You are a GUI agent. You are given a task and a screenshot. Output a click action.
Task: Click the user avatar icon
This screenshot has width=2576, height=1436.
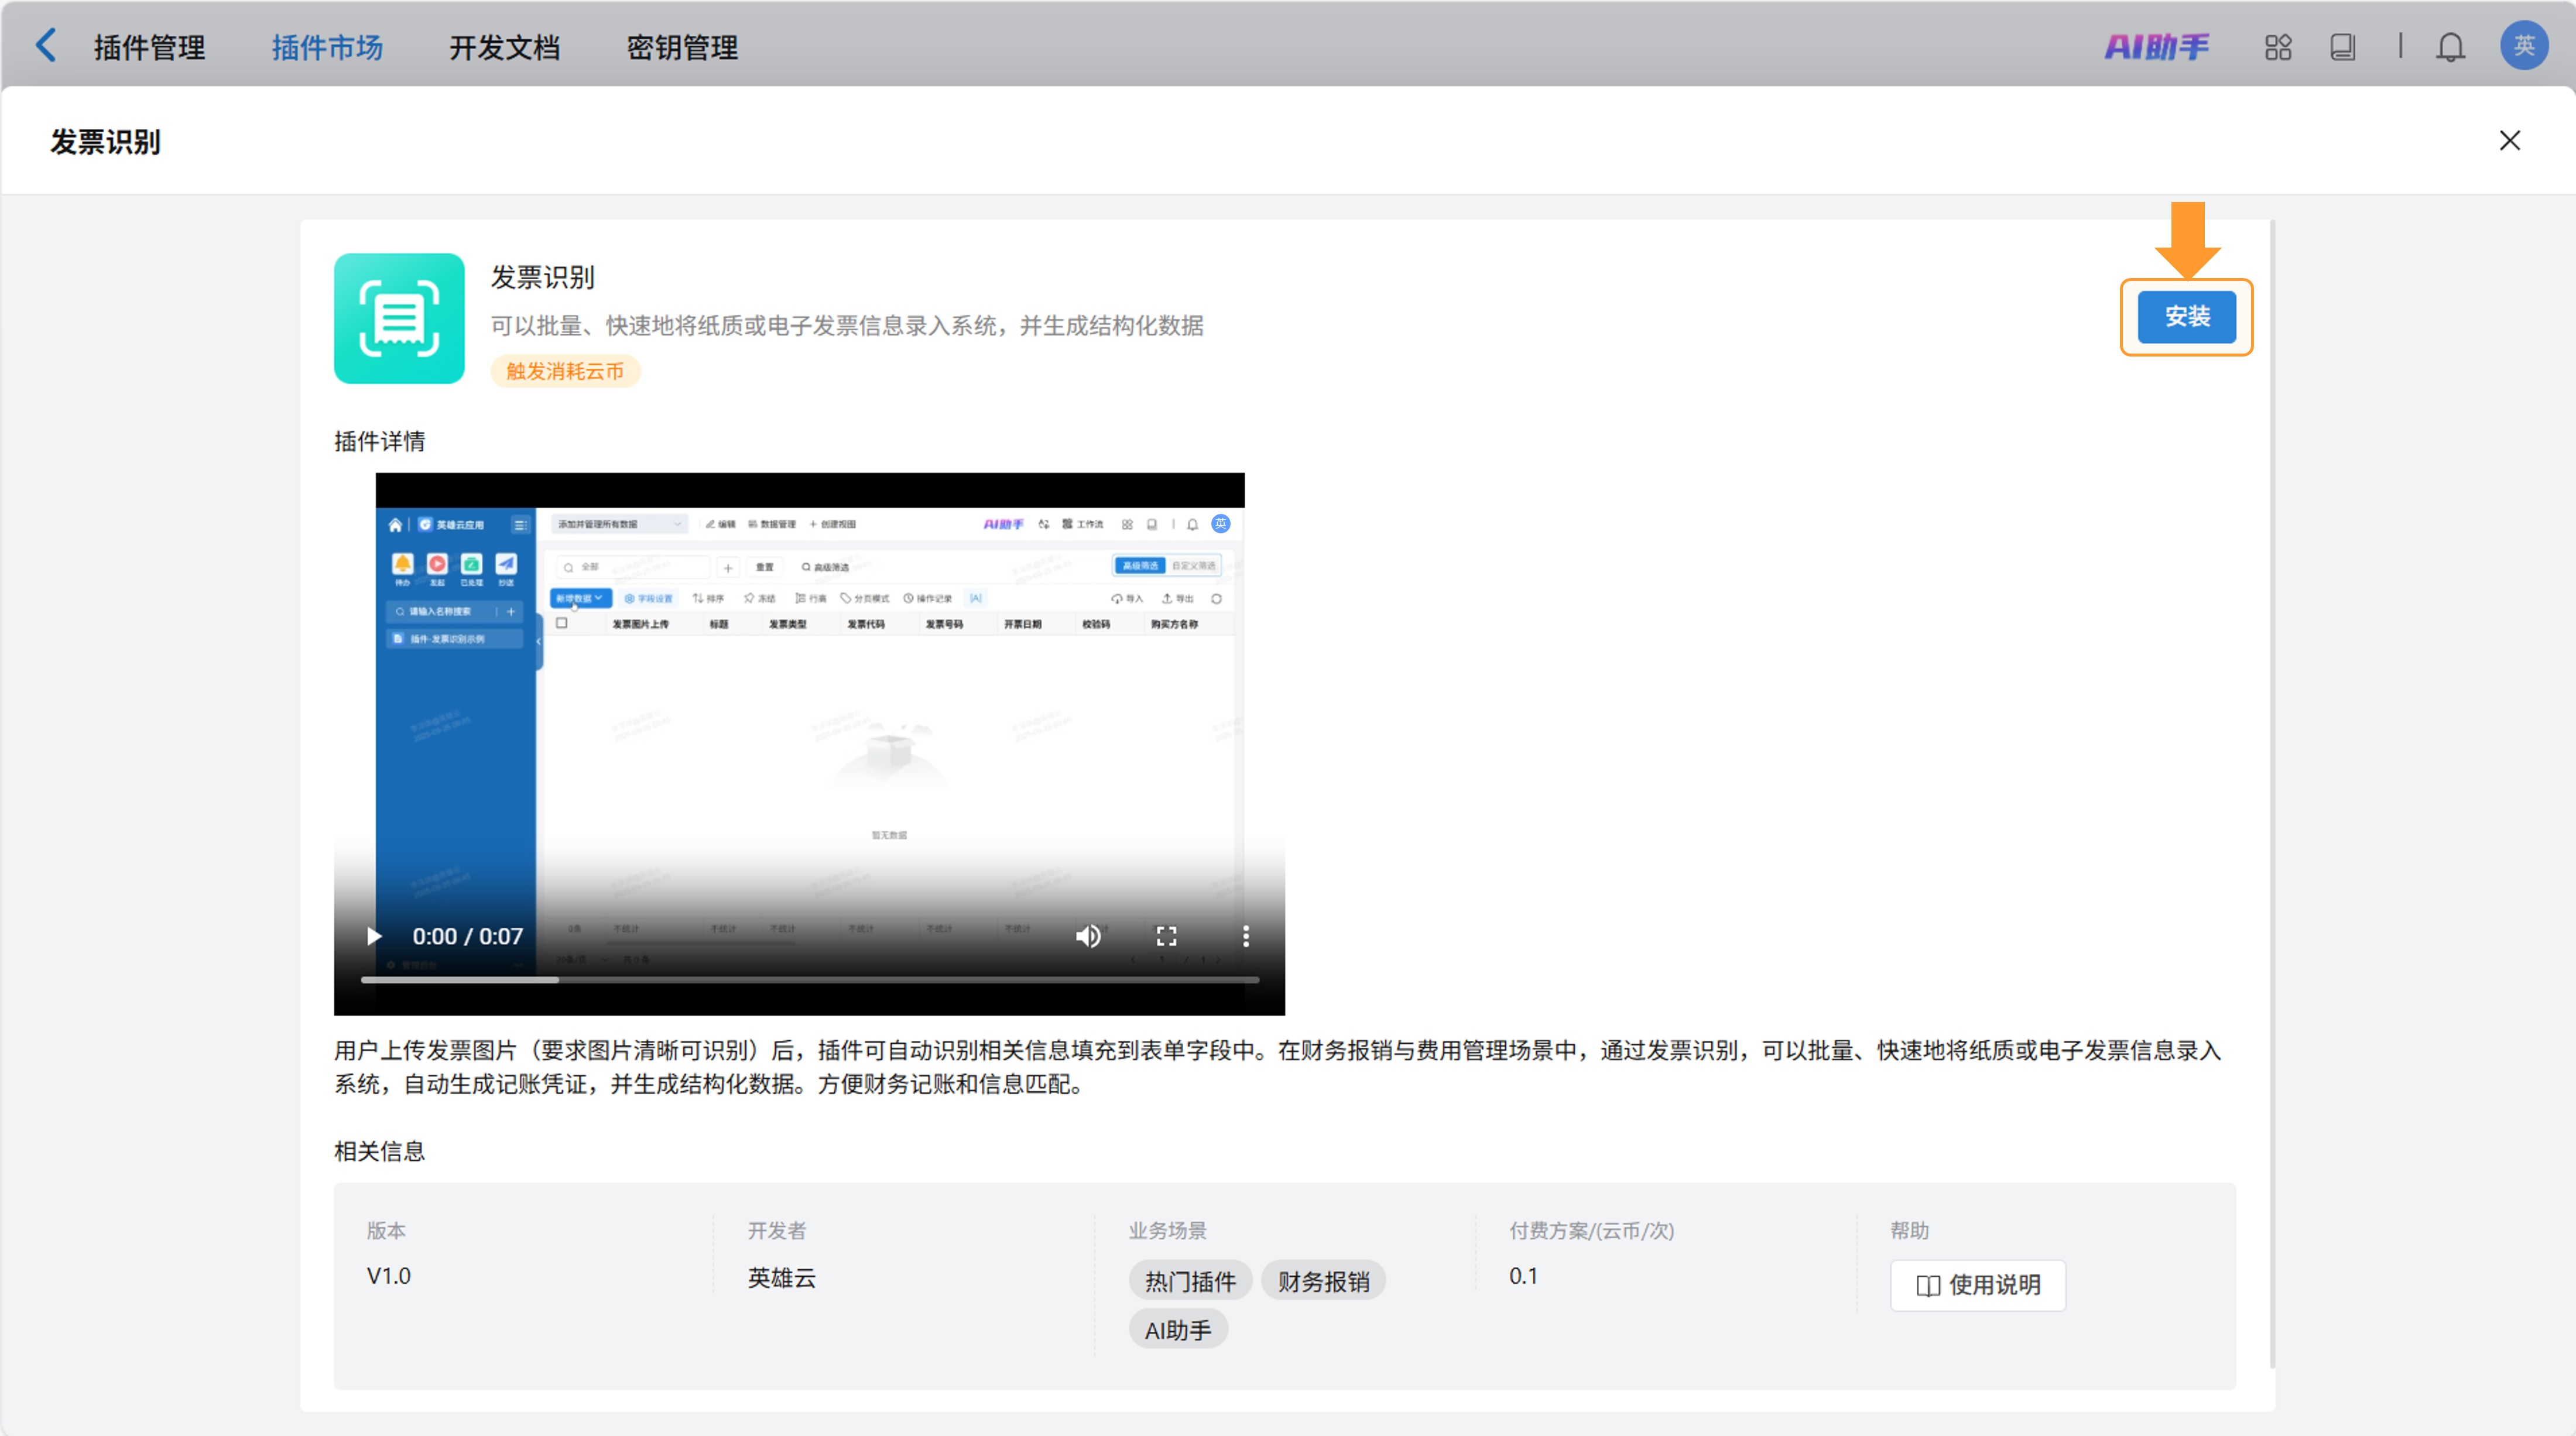(2523, 46)
